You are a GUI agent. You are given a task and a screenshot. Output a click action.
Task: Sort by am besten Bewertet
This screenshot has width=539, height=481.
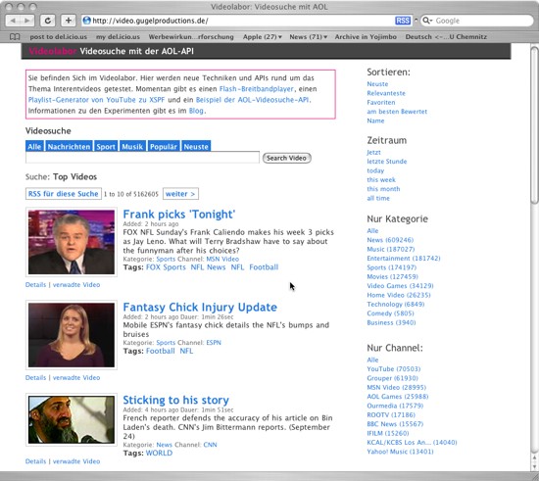click(x=397, y=112)
